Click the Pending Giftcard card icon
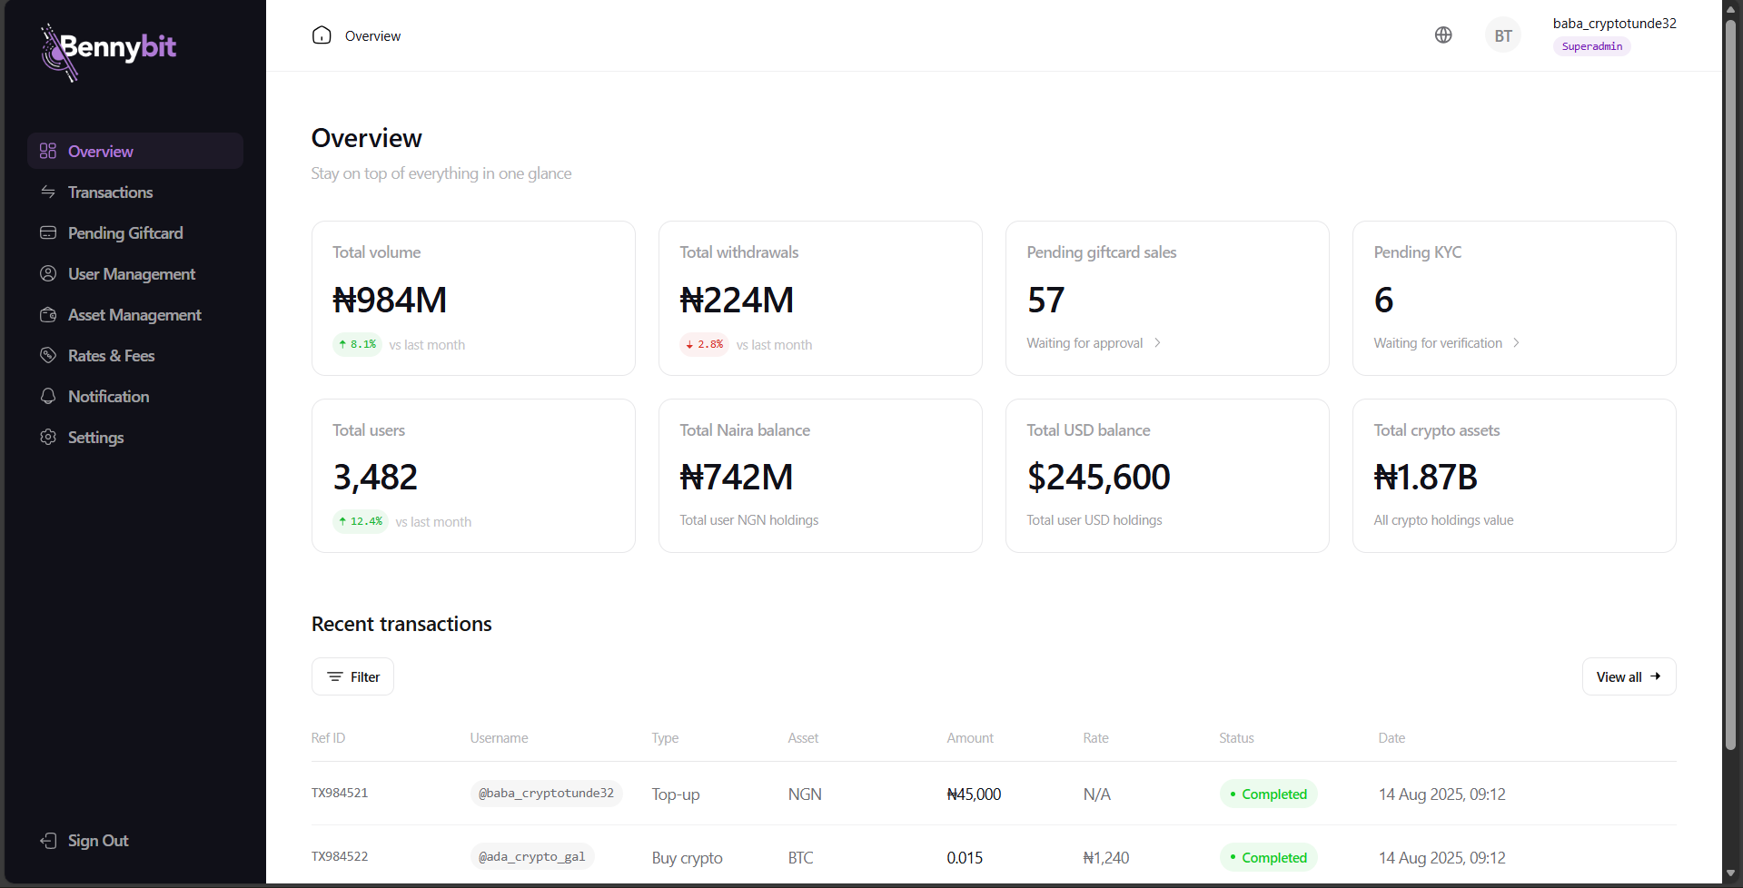The image size is (1743, 888). (48, 232)
